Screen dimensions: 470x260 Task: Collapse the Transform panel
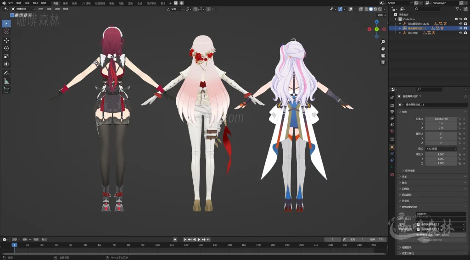pos(400,112)
